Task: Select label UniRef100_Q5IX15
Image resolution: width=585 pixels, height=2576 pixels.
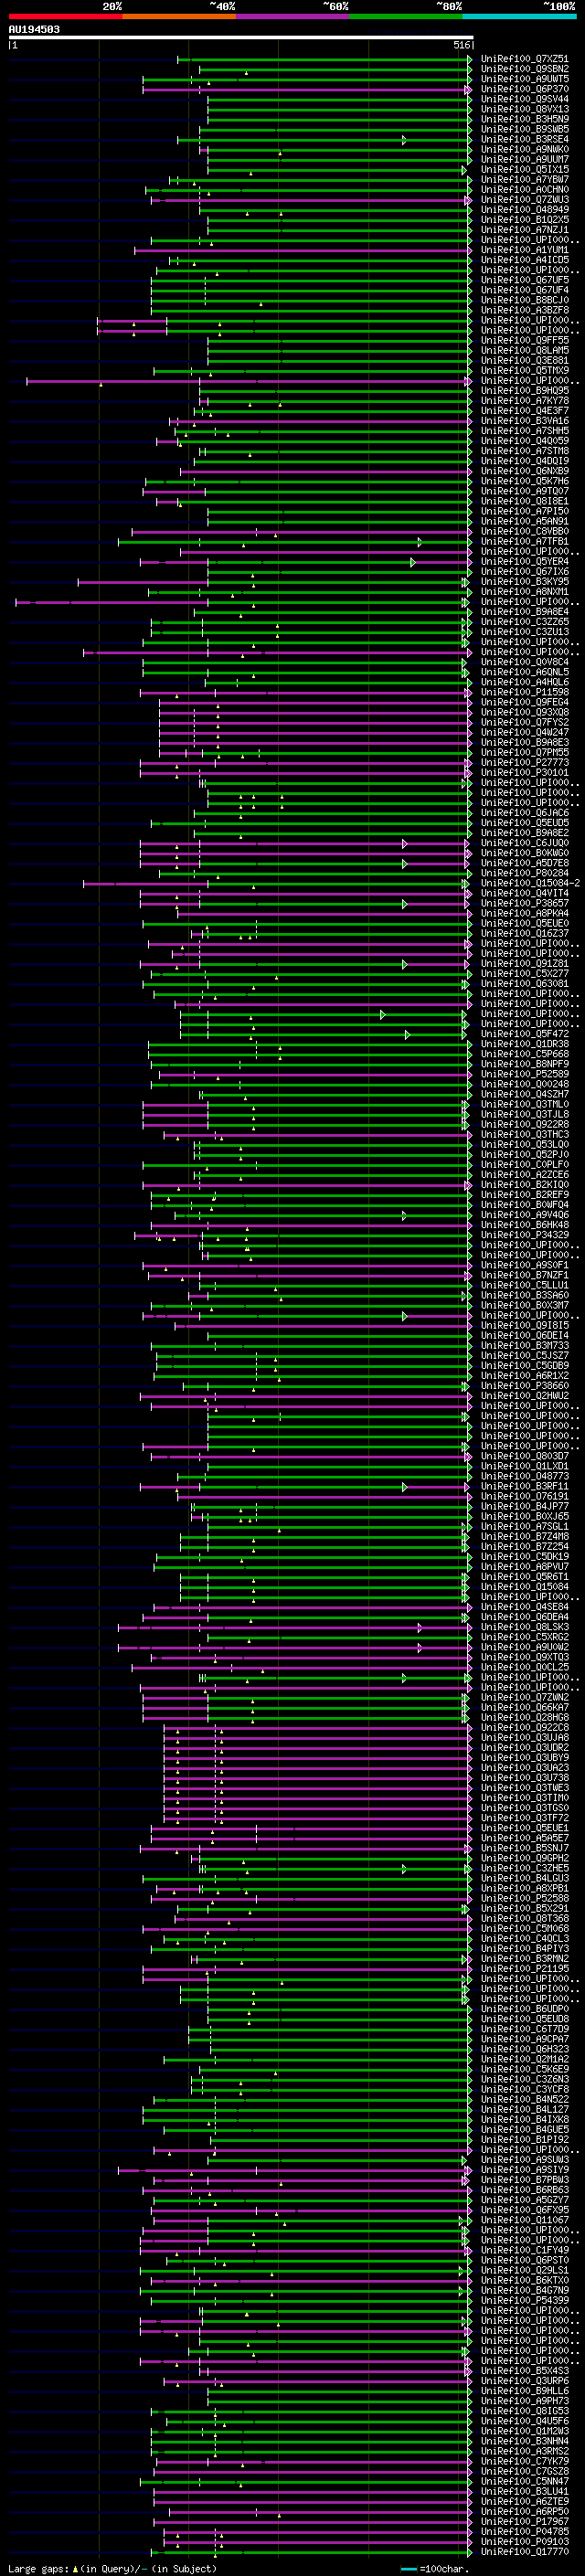Action: [x=525, y=169]
